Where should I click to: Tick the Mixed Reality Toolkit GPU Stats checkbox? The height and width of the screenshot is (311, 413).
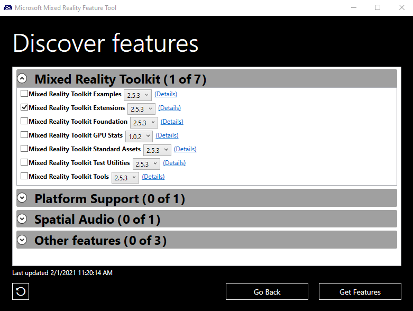24,135
